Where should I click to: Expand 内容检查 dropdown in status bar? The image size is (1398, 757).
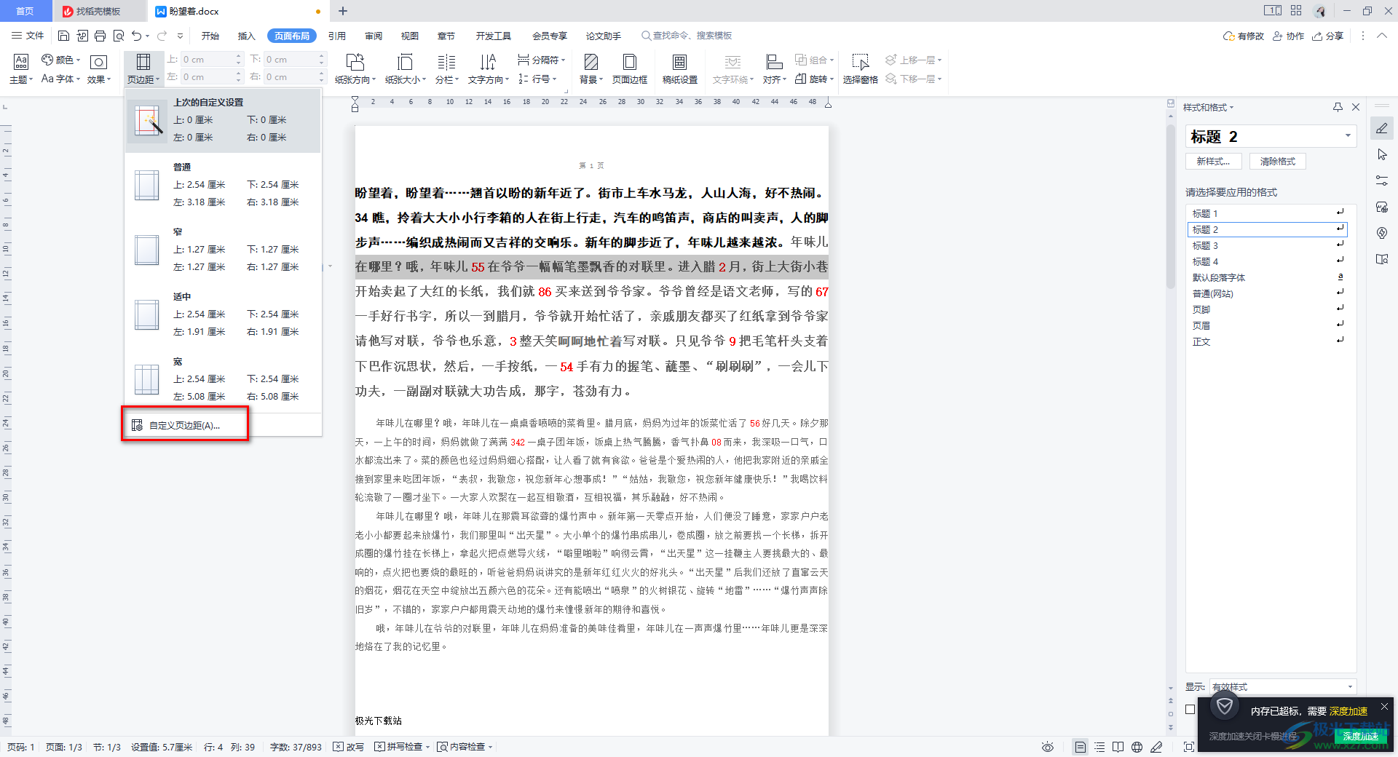coord(490,747)
